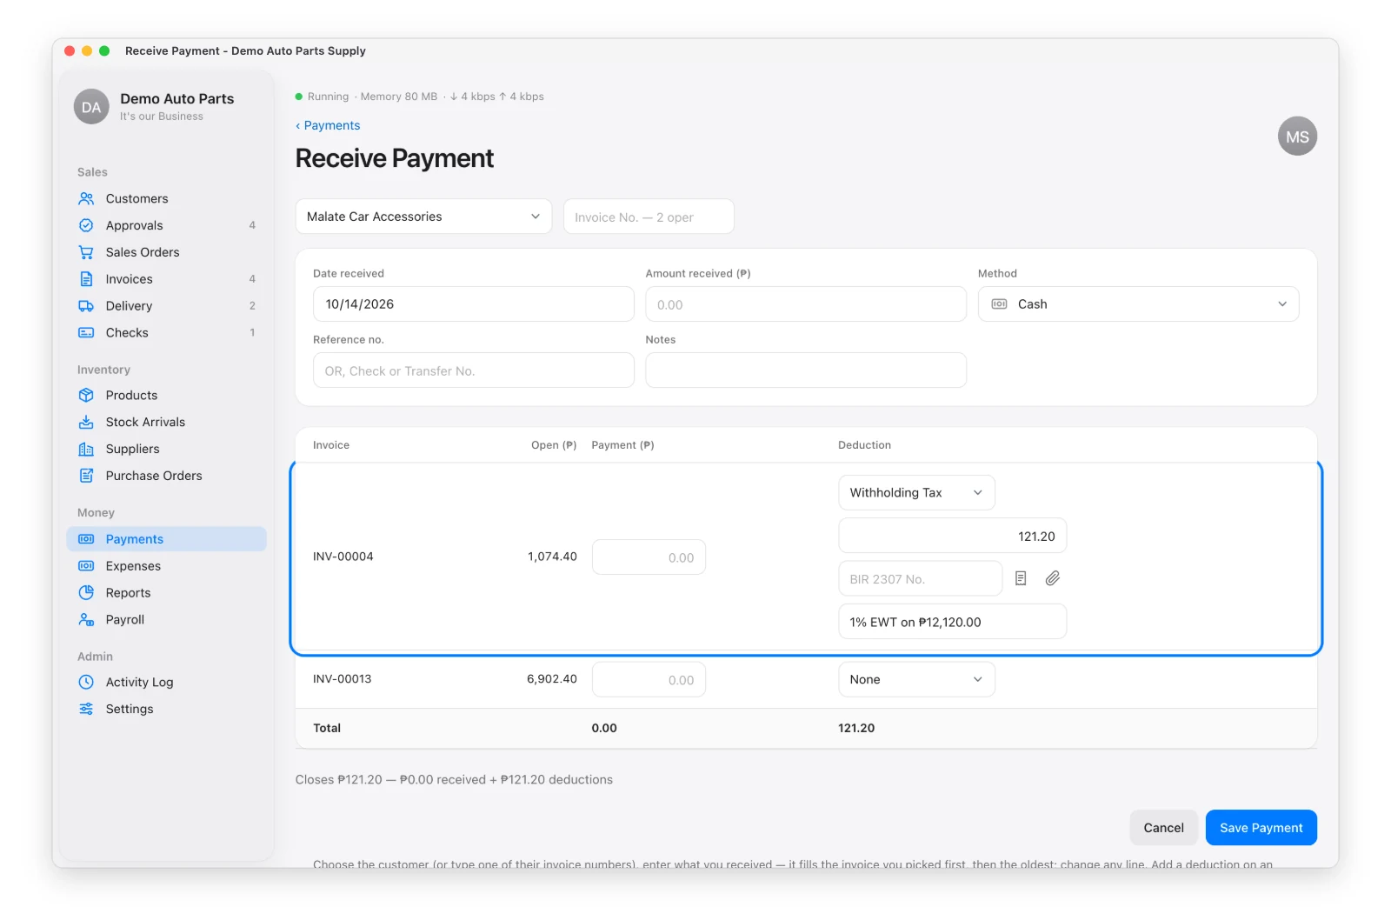Attach a file with the paperclip icon
This screenshot has width=1391, height=907.
coord(1053,578)
